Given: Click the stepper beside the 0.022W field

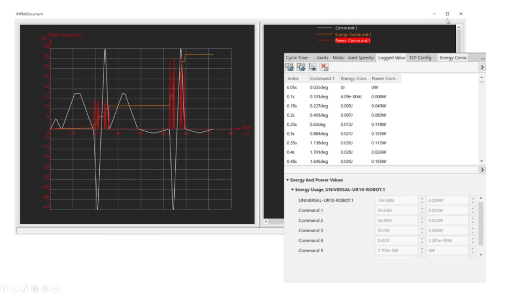Looking at the screenshot, I should click(473, 220).
